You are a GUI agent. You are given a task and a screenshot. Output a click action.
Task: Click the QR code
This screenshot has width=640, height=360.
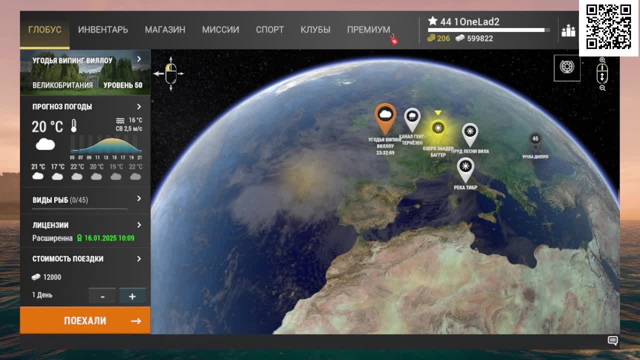(x=609, y=27)
